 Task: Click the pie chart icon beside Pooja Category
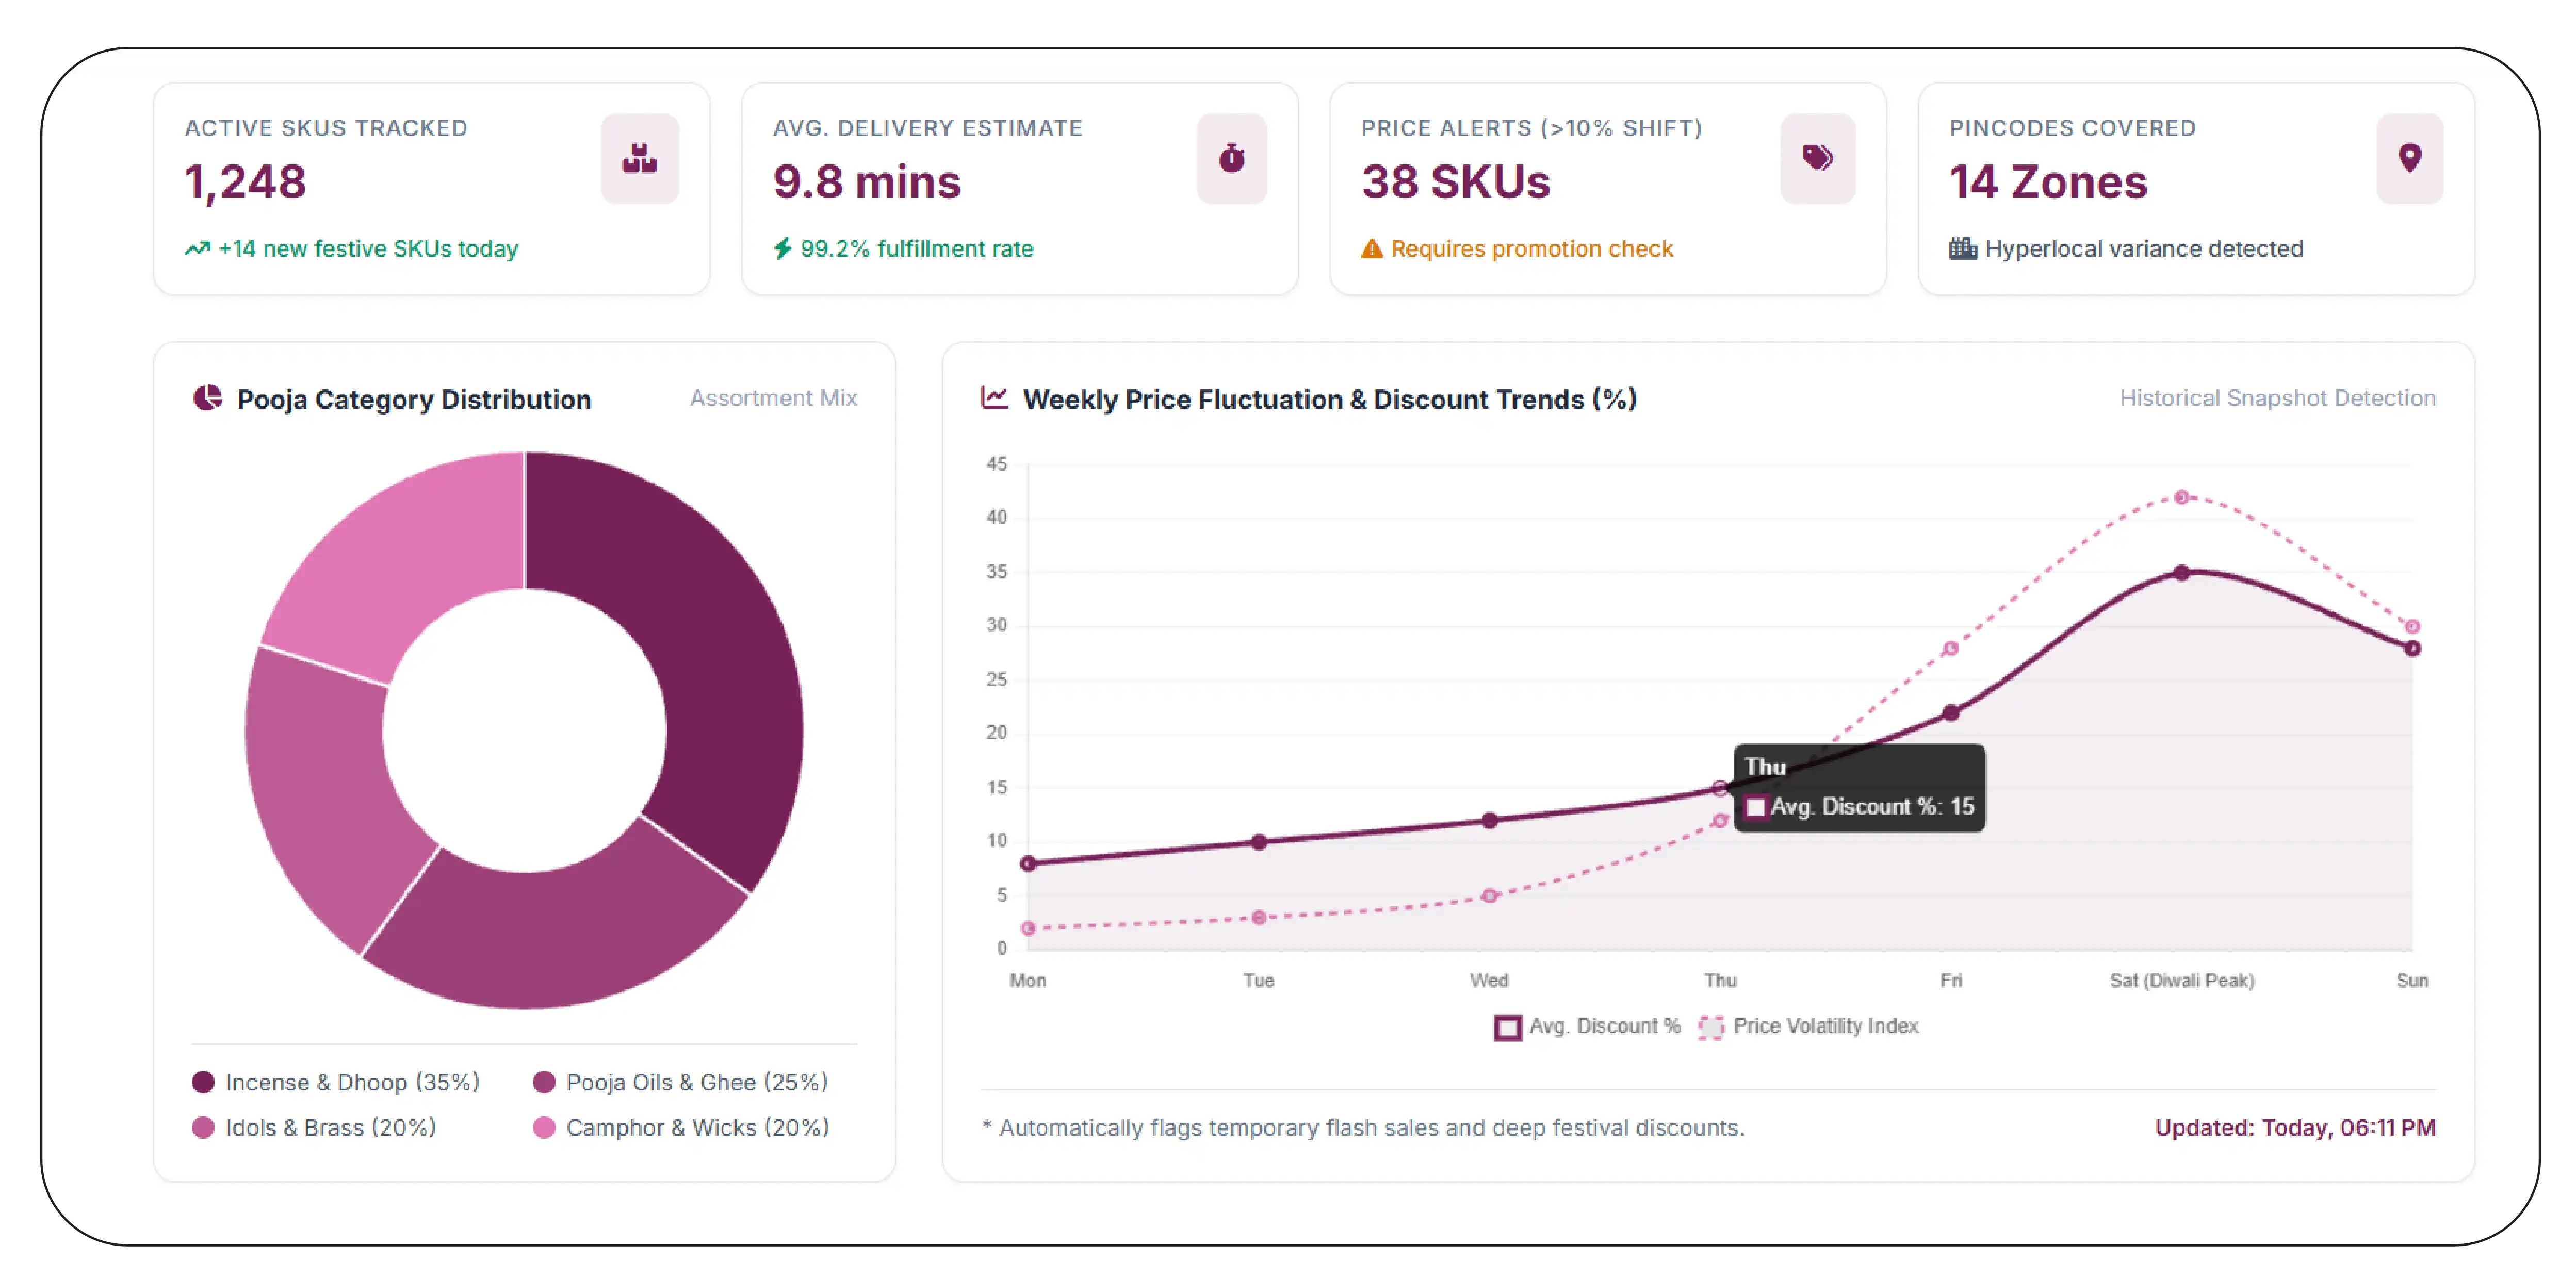[207, 397]
